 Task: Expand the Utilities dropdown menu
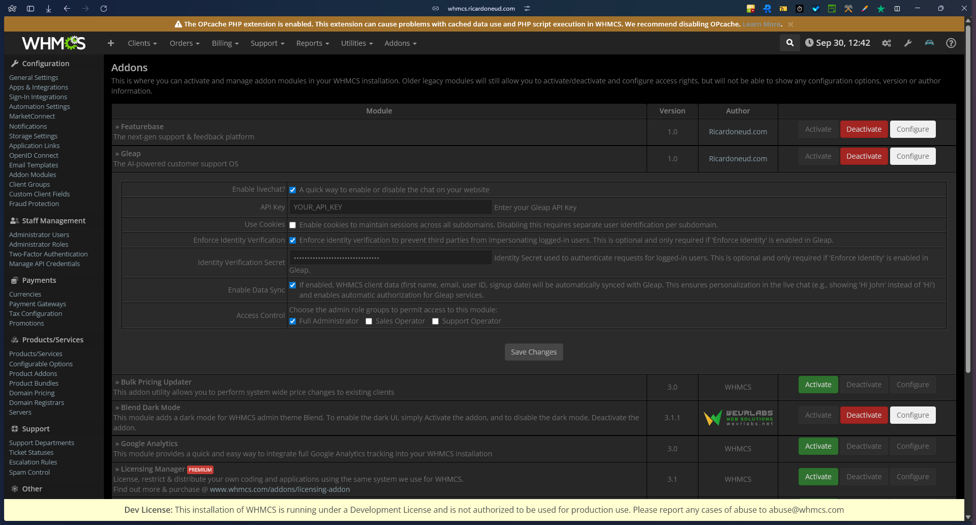click(356, 43)
